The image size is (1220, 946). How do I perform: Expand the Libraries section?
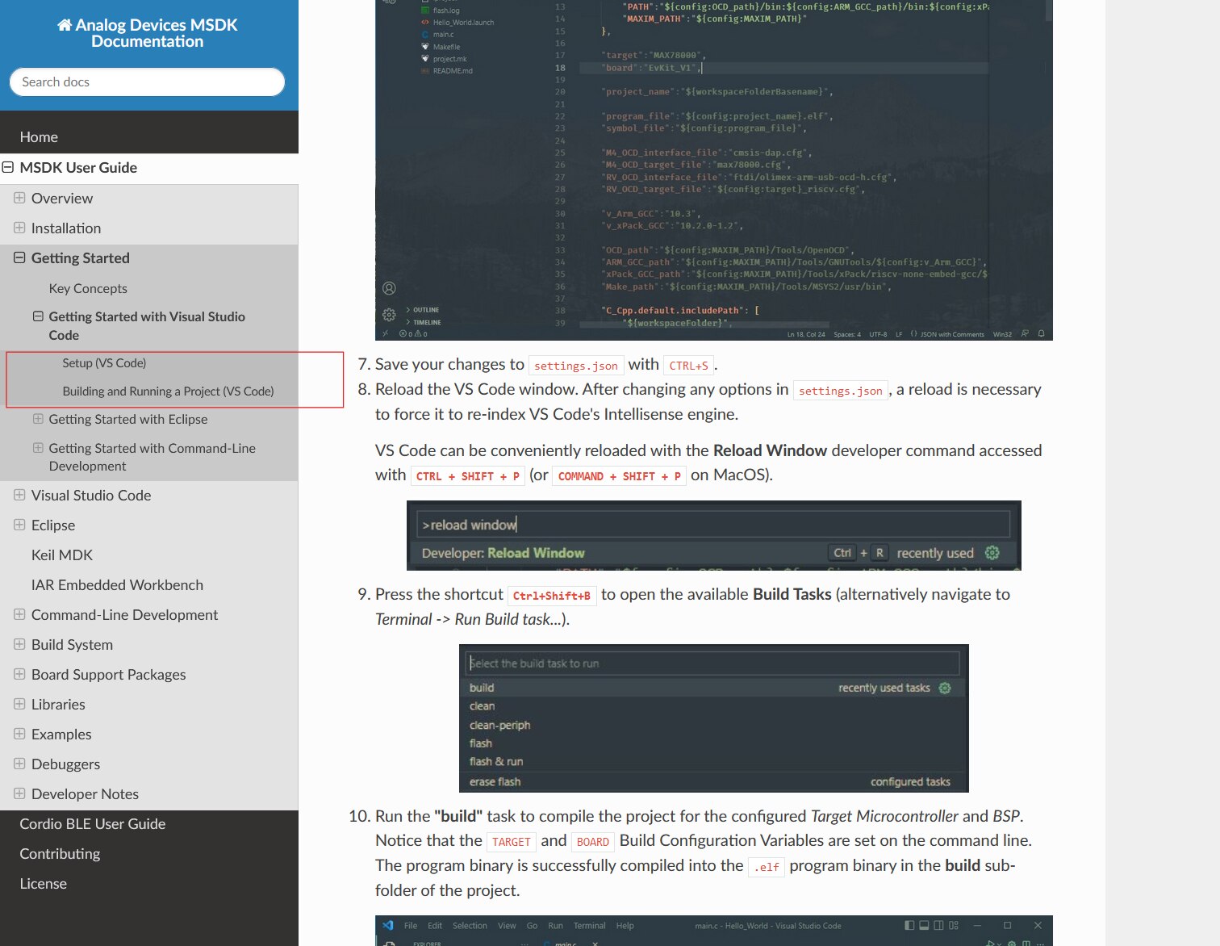[19, 704]
